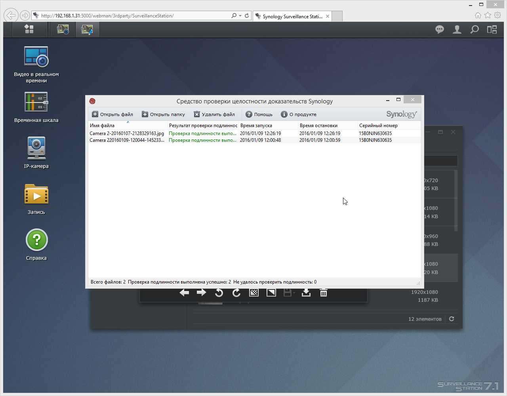This screenshot has height=396, width=507.
Task: Rotate the image clockwise
Action: pos(236,293)
